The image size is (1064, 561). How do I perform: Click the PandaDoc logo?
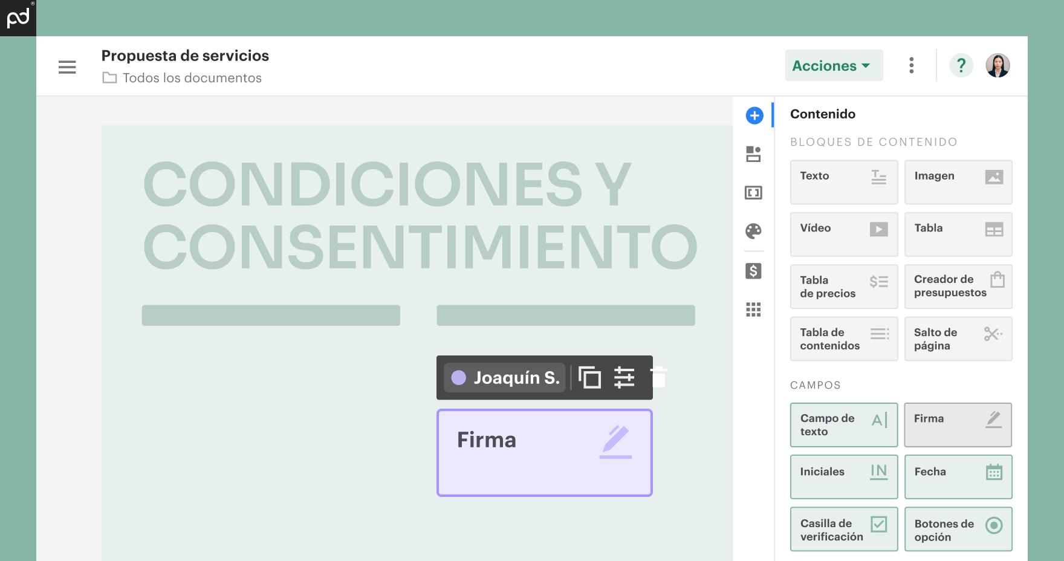click(18, 18)
